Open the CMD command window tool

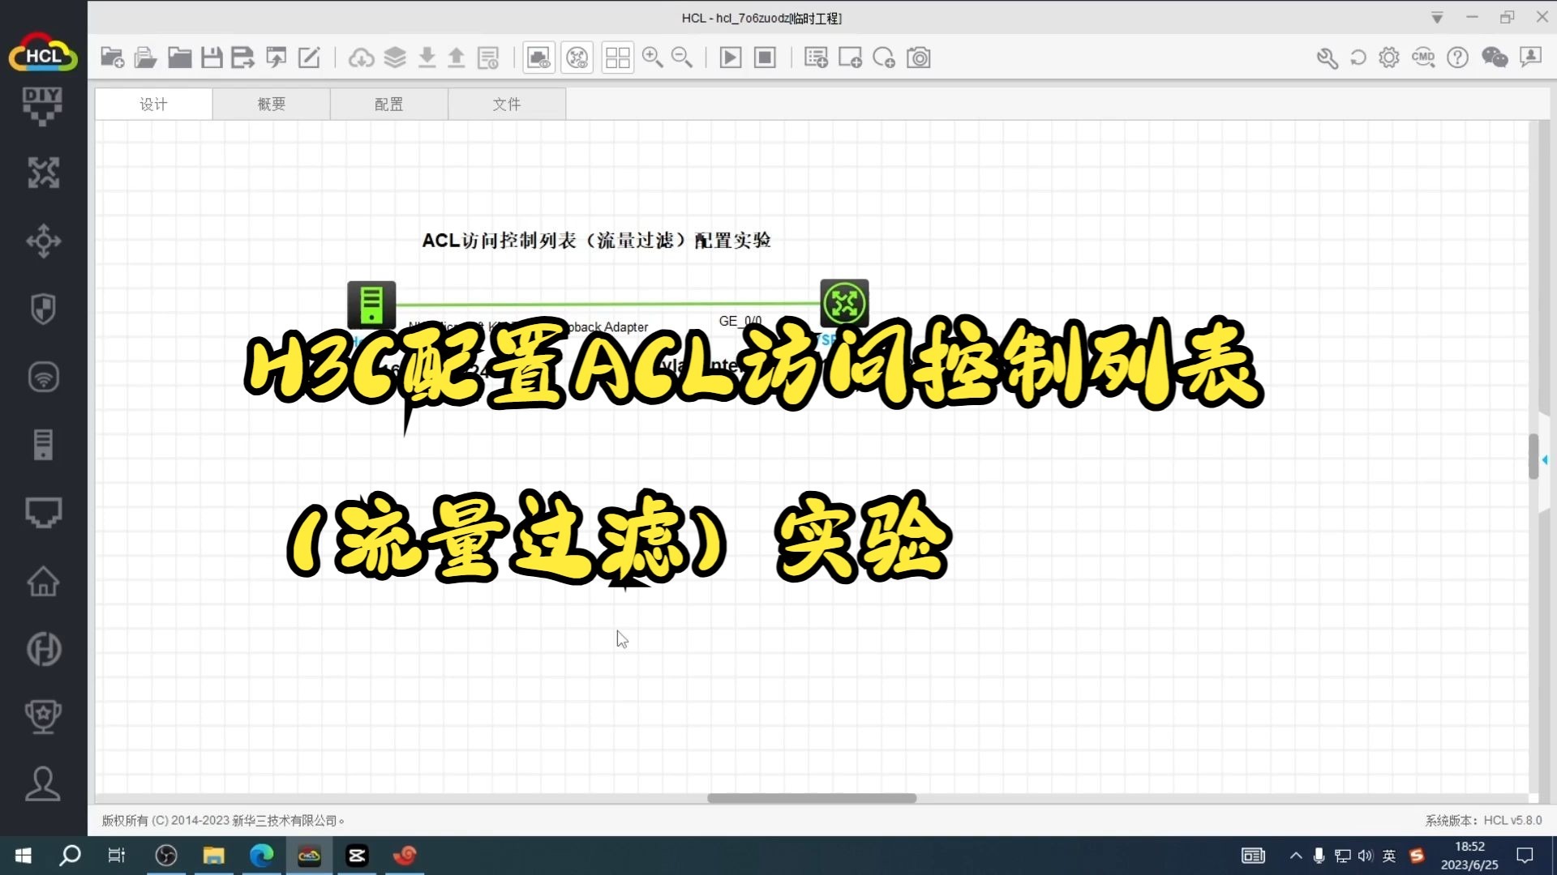[1424, 58]
